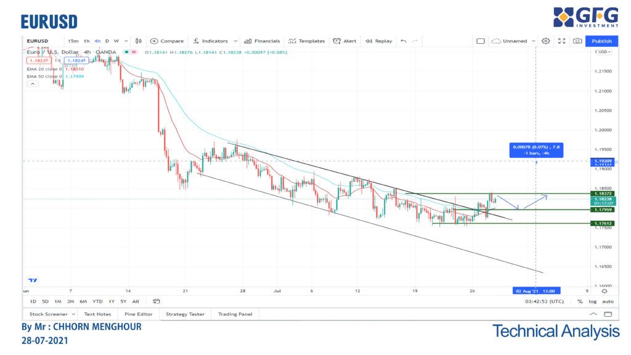Toggle percent scale option
The image size is (631, 355).
(580, 301)
